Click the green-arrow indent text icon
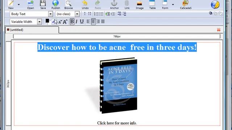The height and width of the screenshot is (130, 232). (x=108, y=14)
